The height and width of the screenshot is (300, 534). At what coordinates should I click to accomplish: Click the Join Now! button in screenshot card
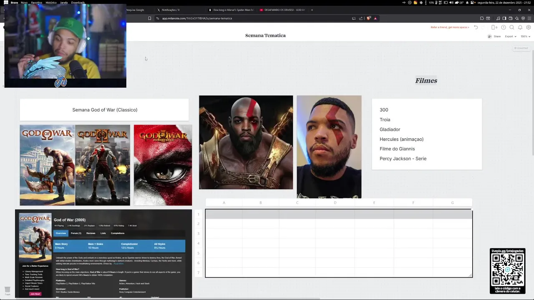pyautogui.click(x=35, y=294)
